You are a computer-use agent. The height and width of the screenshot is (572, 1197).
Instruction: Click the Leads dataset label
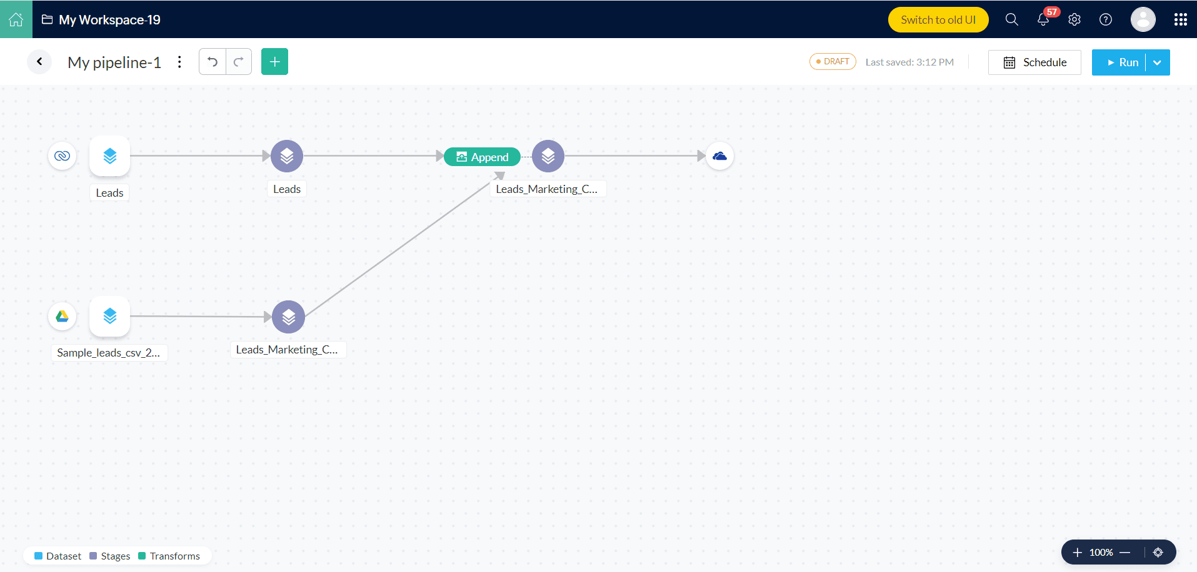coord(109,193)
